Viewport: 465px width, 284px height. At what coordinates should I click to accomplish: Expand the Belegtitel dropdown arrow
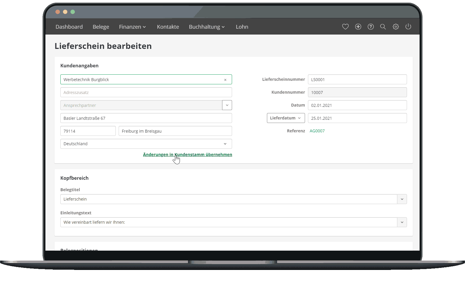click(402, 199)
